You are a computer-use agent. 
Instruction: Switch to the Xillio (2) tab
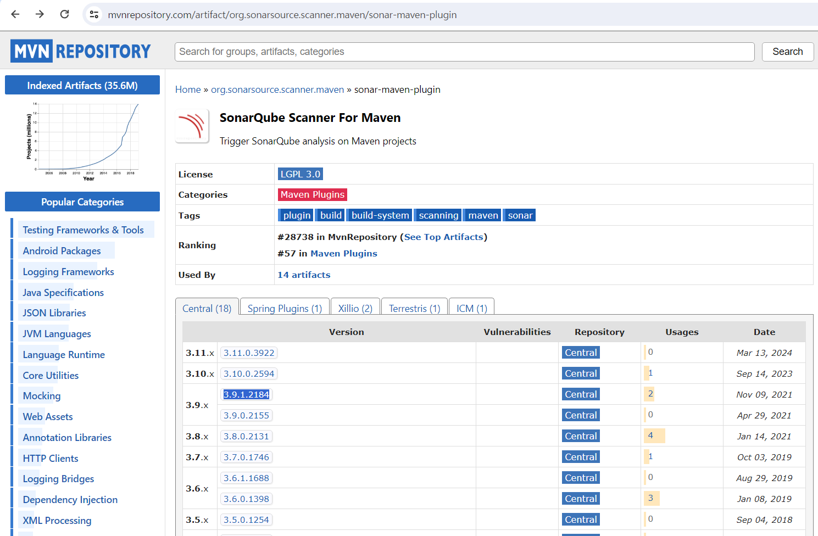[x=355, y=308]
